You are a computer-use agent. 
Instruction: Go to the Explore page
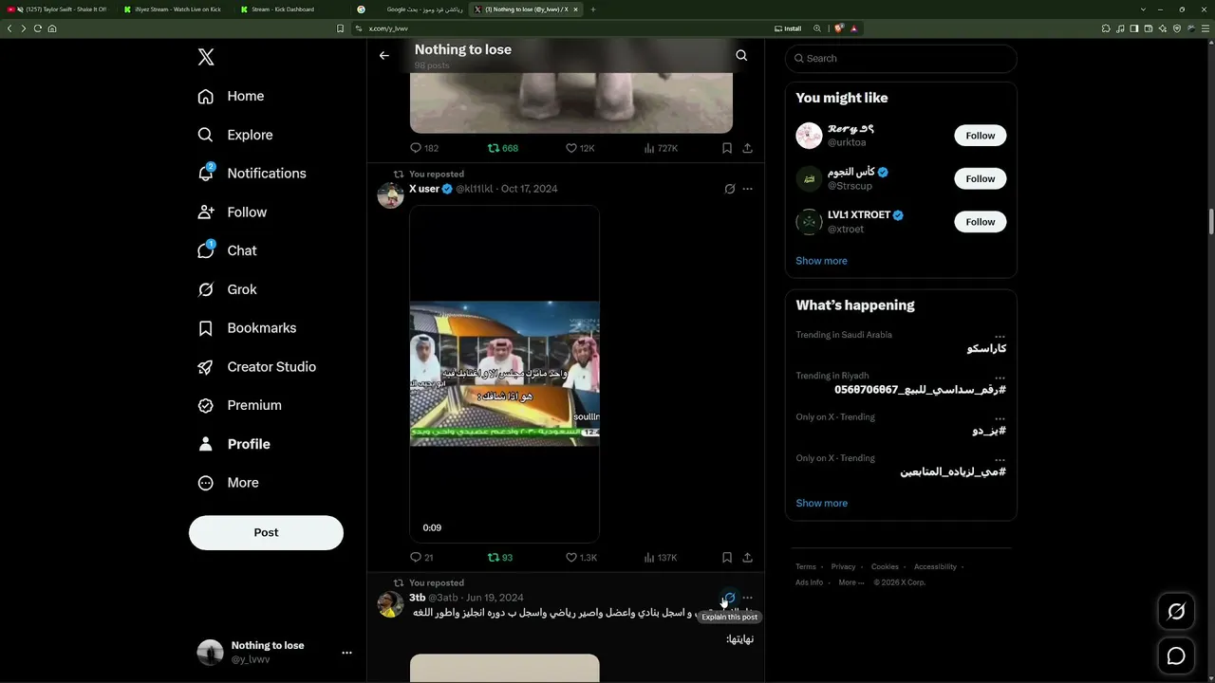(x=234, y=135)
